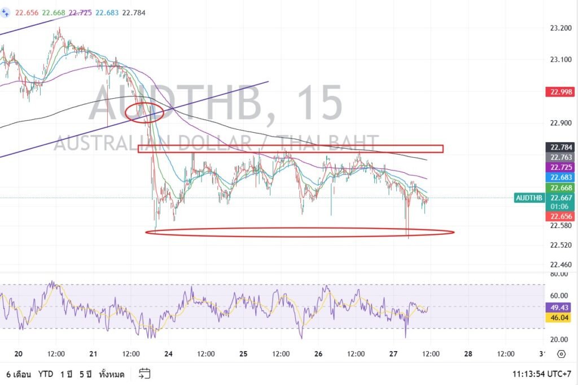Image resolution: width=578 pixels, height=385 pixels.
Task: Click the purple 49.43 RSI value label
Action: pyautogui.click(x=559, y=308)
